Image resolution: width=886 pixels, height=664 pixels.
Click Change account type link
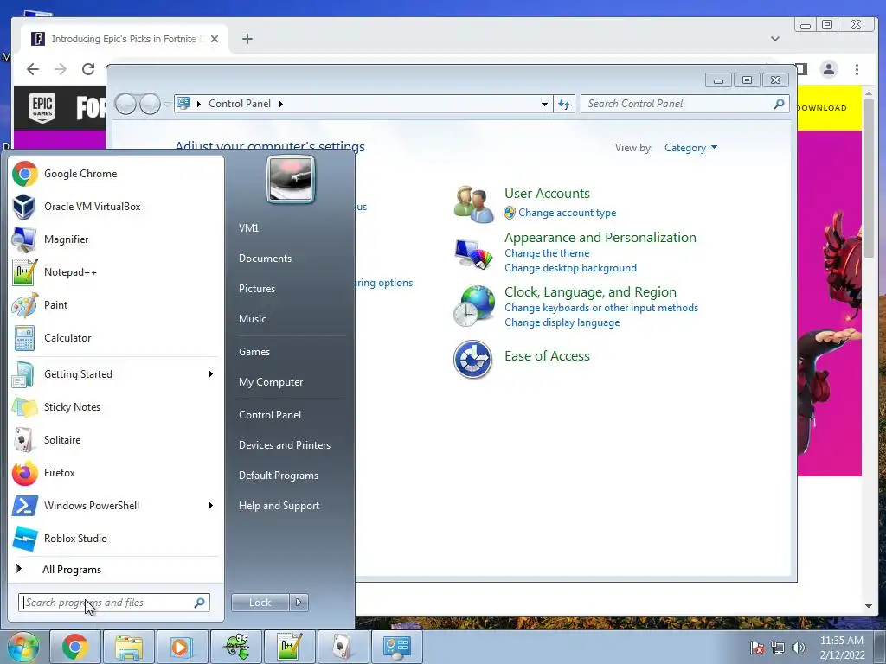[x=568, y=213]
